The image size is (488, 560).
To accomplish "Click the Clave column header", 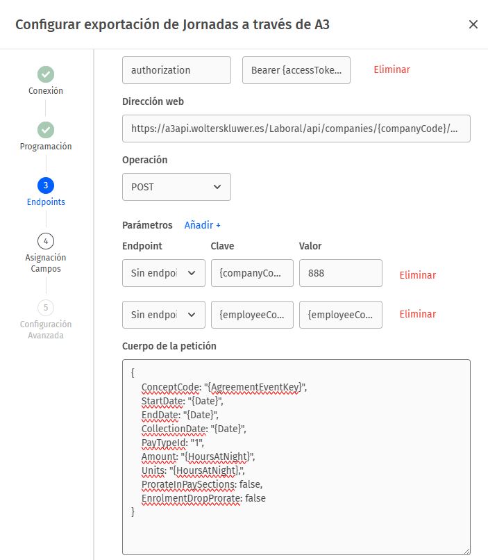I will 222,246.
